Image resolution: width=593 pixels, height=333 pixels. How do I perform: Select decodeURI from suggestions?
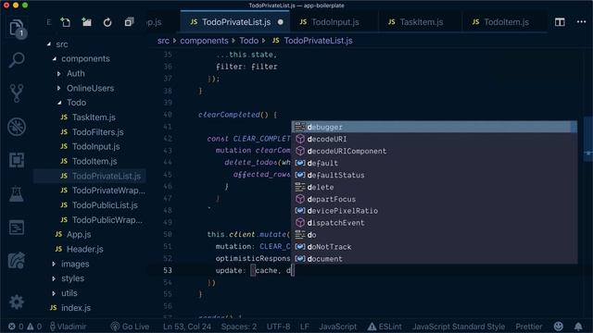(x=435, y=139)
